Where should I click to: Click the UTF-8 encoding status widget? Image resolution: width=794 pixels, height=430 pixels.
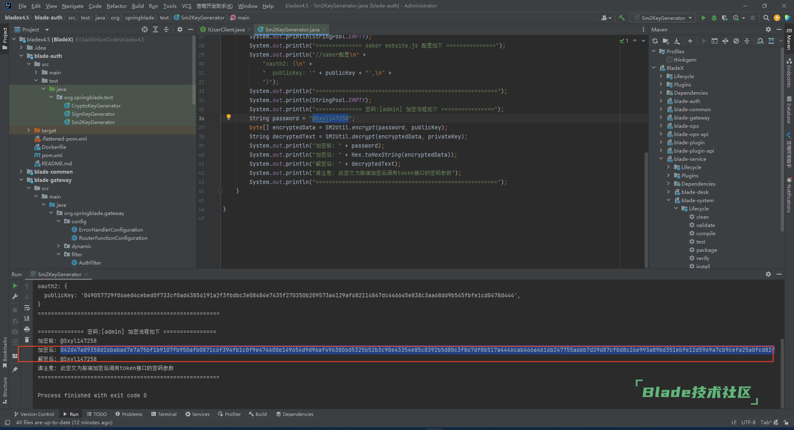pos(748,422)
